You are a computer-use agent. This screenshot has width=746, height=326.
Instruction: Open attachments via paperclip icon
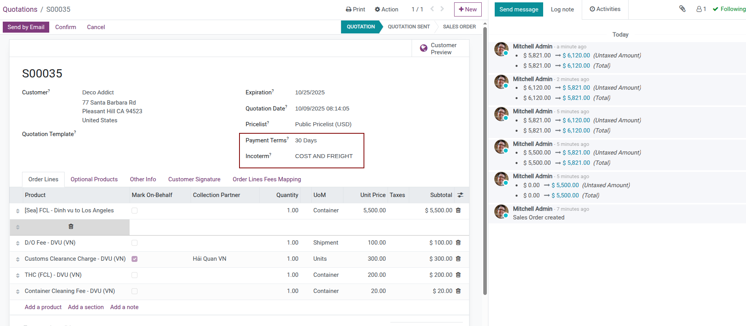coord(682,9)
